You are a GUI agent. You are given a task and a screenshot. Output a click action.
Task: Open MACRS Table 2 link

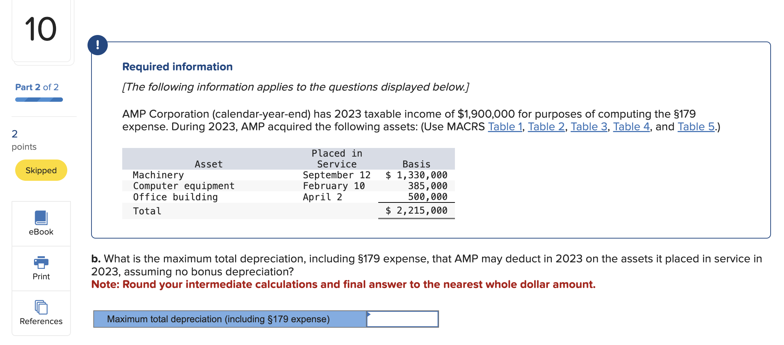pyautogui.click(x=546, y=126)
